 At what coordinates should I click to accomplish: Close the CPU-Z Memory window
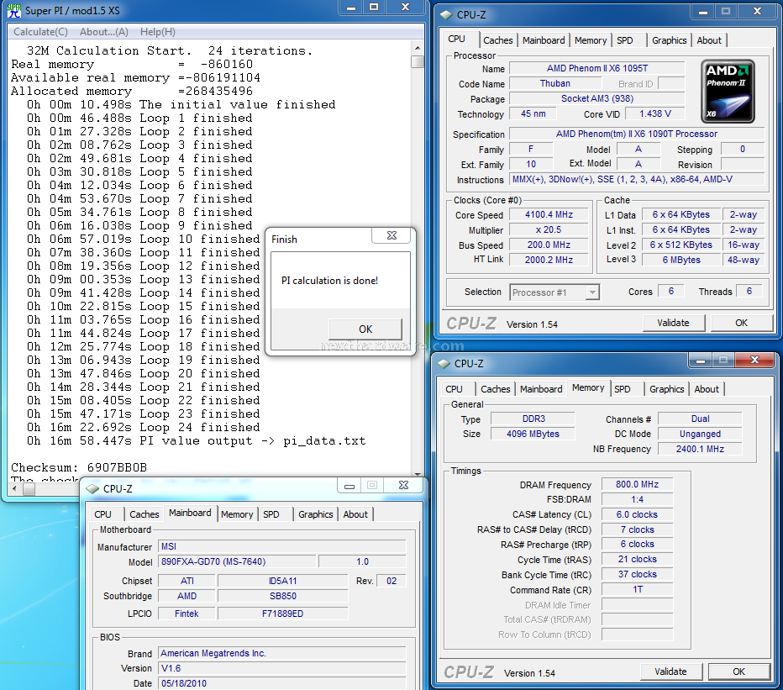[755, 360]
